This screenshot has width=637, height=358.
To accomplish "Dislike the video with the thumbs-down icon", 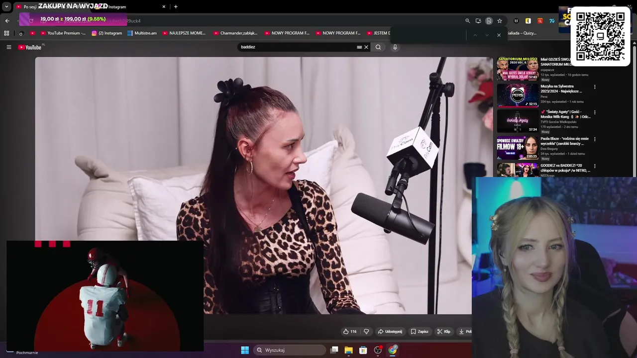I will pyautogui.click(x=366, y=332).
